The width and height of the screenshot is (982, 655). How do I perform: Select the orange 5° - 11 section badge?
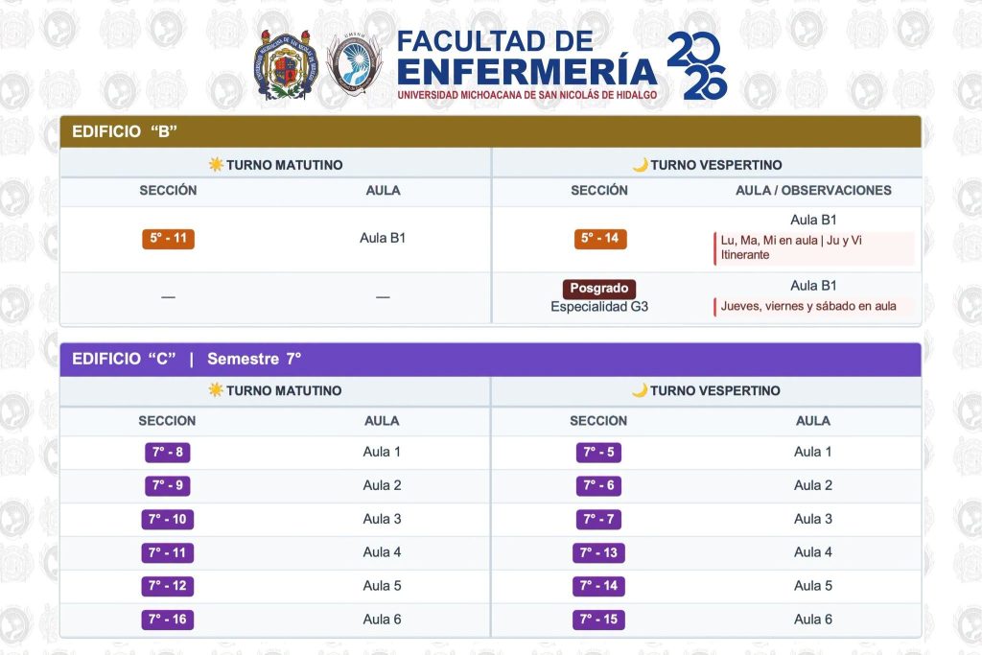(x=168, y=239)
